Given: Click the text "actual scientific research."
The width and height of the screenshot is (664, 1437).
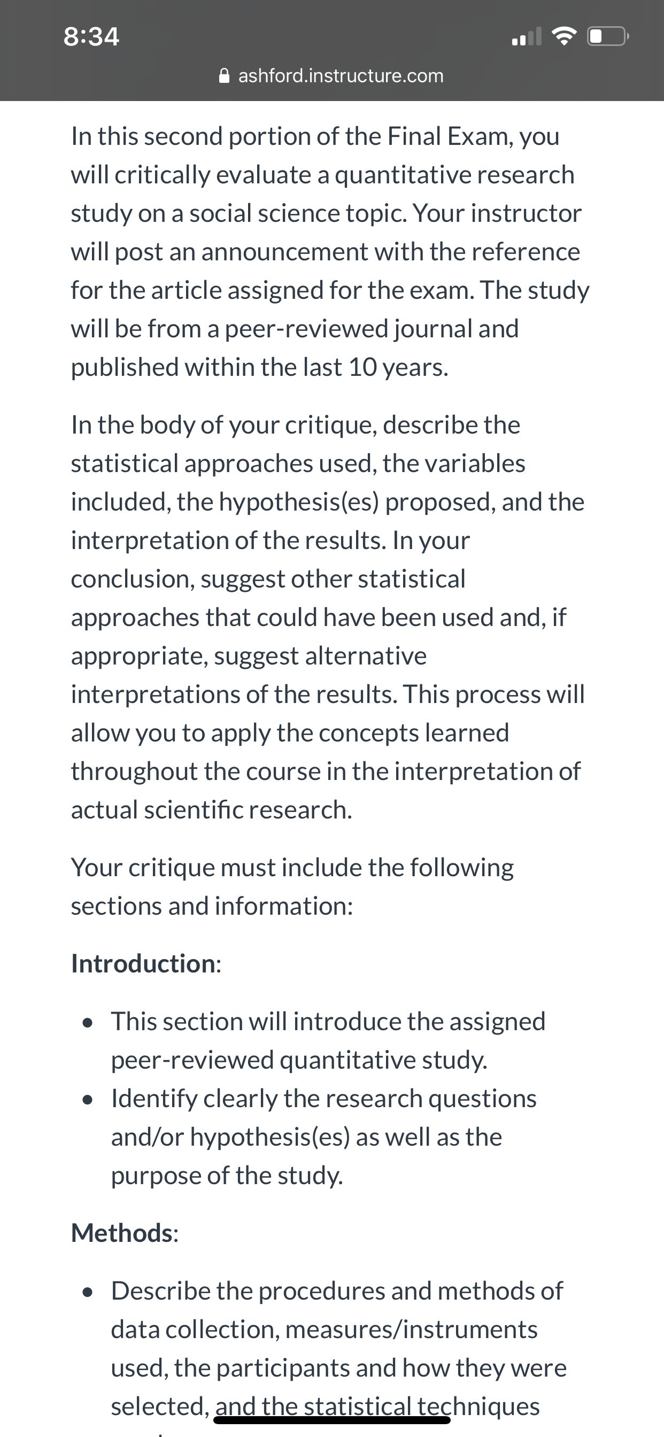Looking at the screenshot, I should point(212,809).
